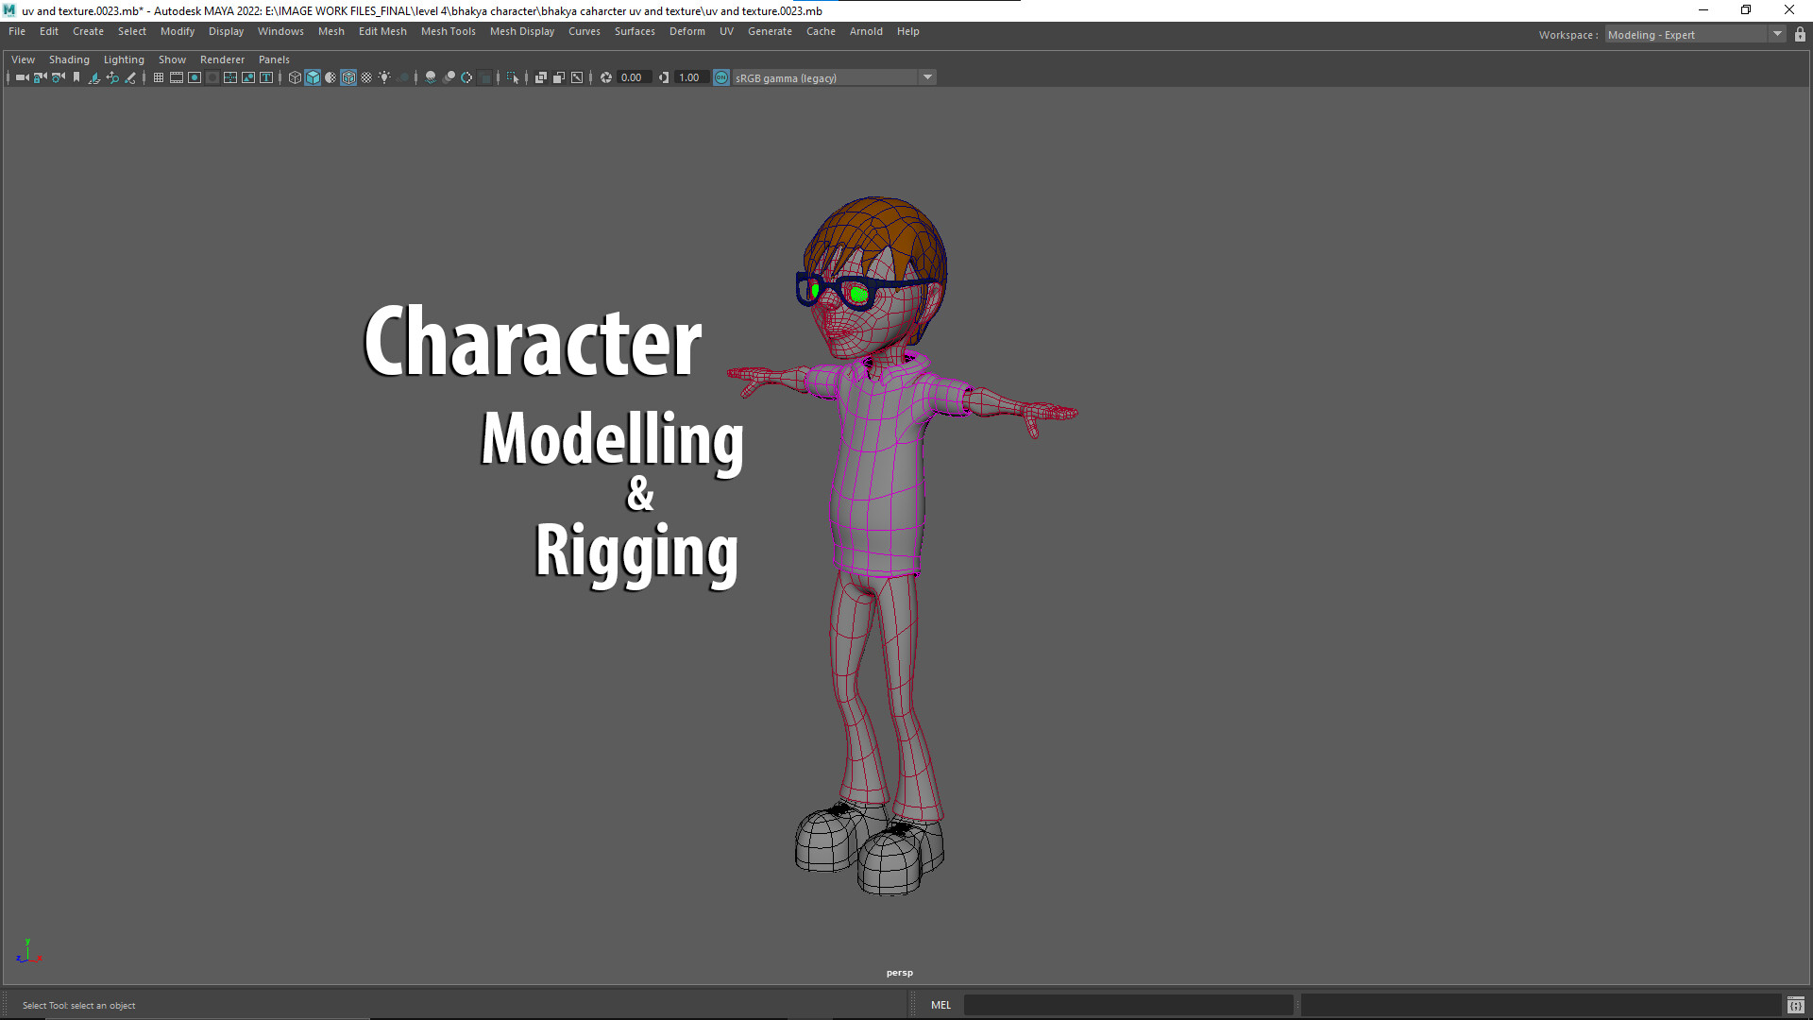Open the Mesh Tools menu
The height and width of the screenshot is (1020, 1813).
448,31
